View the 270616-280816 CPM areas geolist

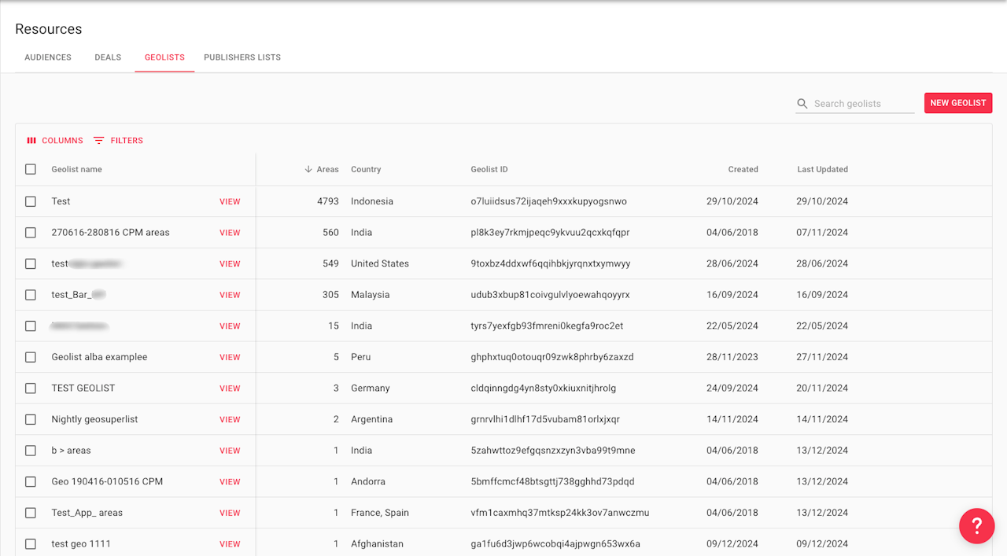(230, 233)
